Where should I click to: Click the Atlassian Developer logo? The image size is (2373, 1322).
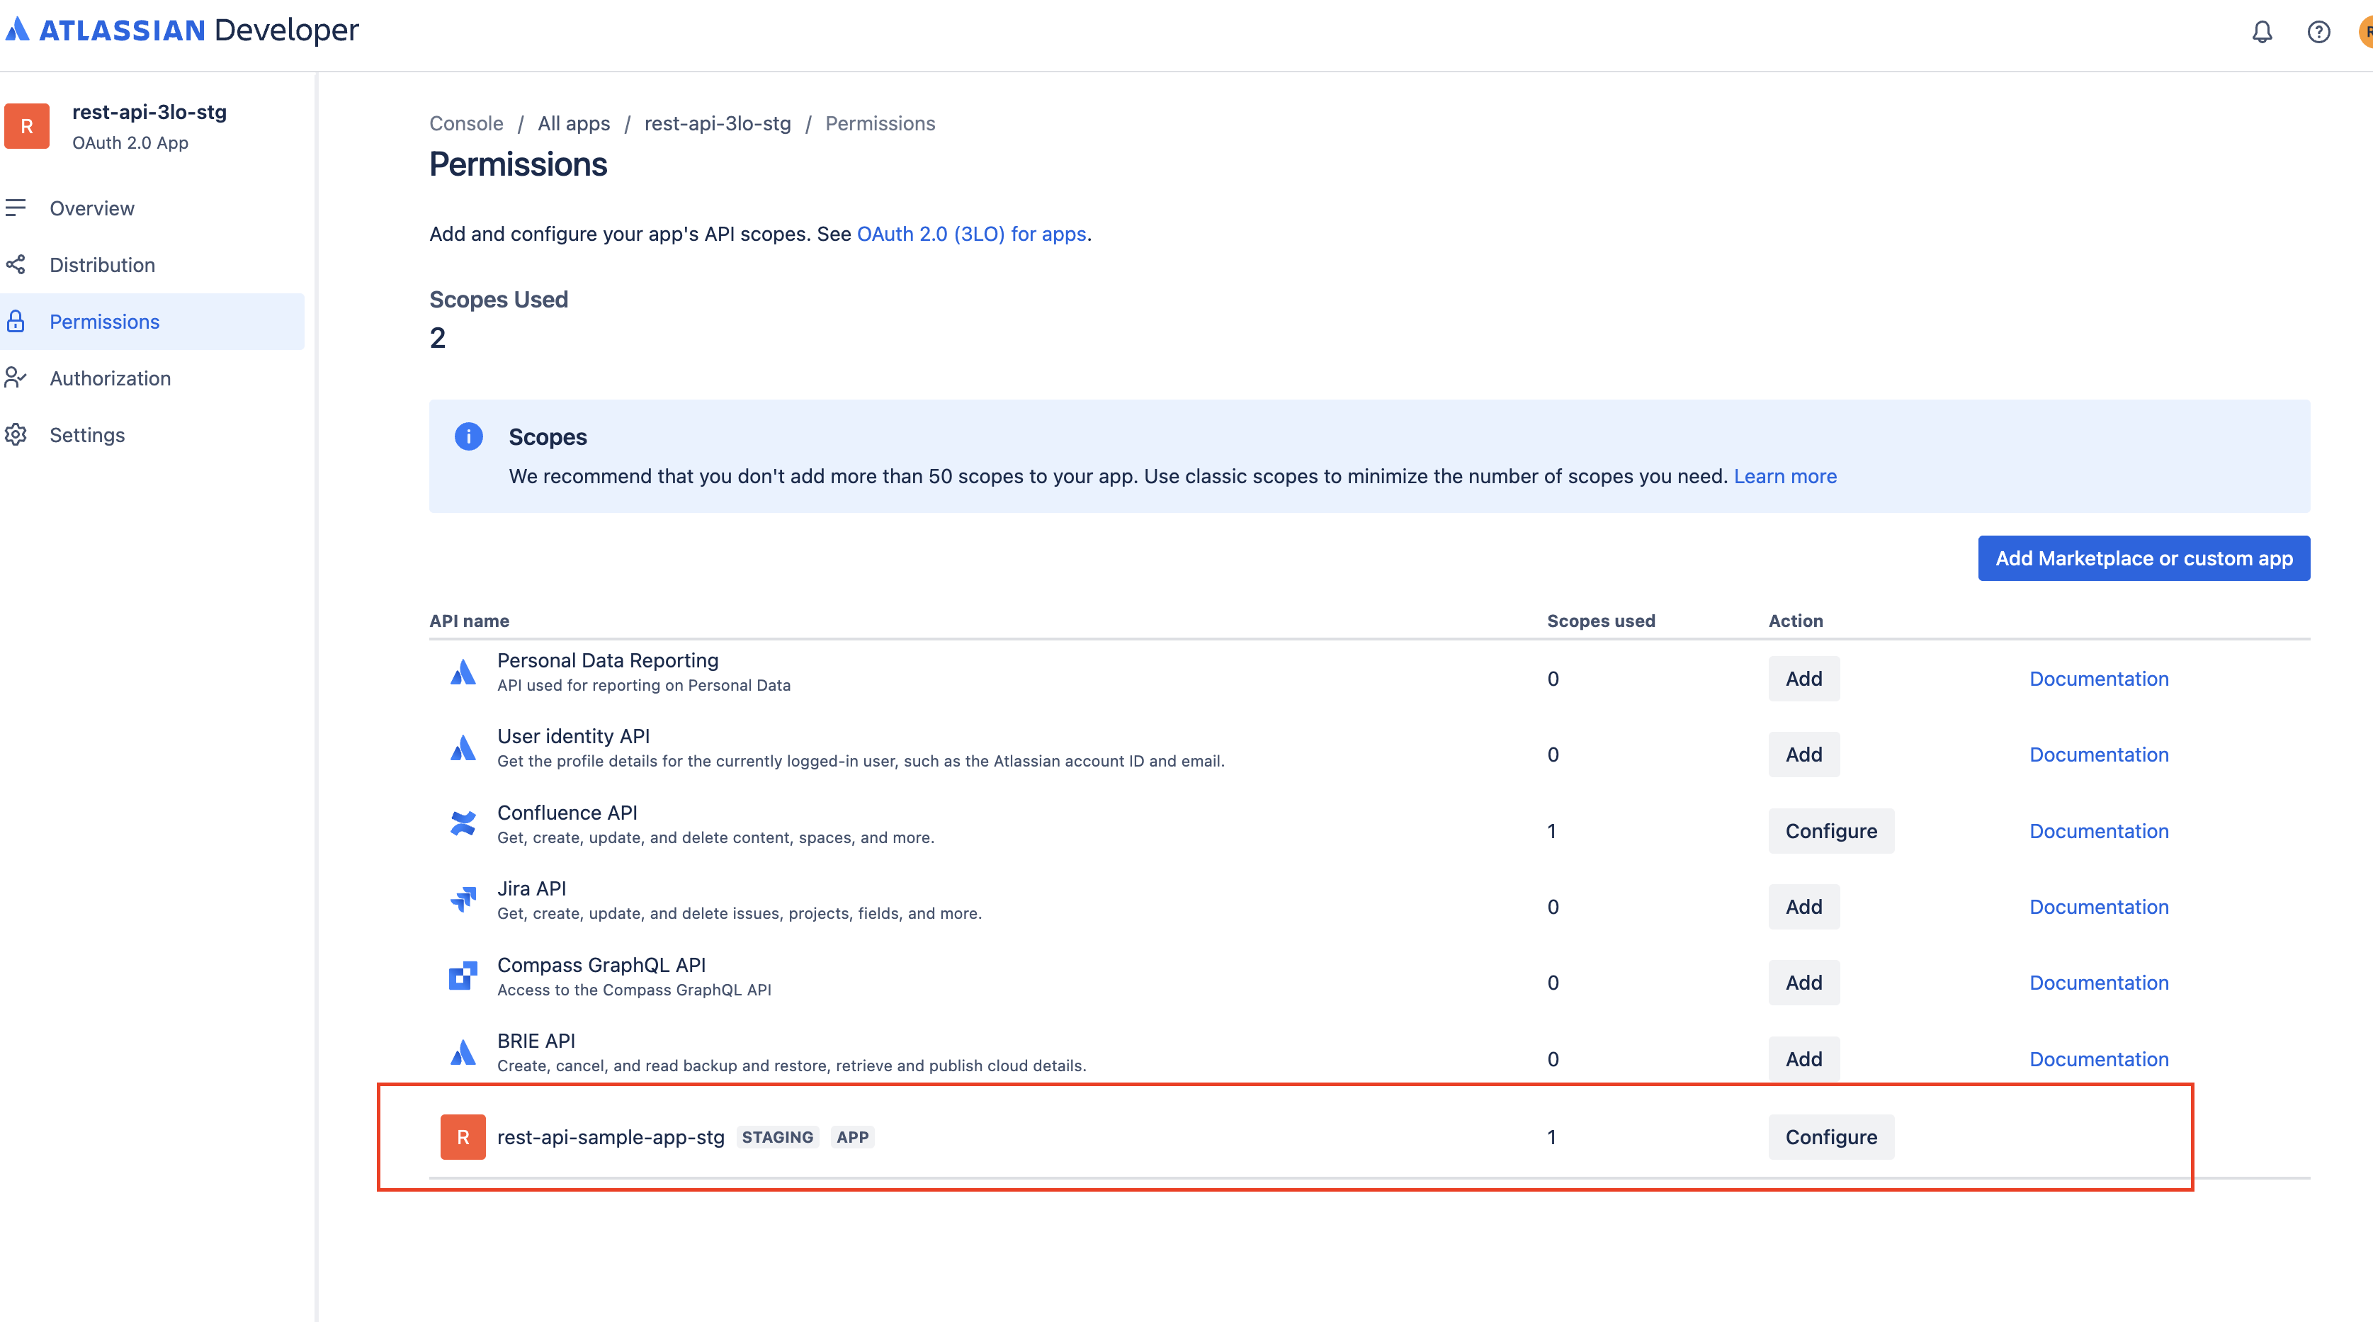click(x=181, y=30)
